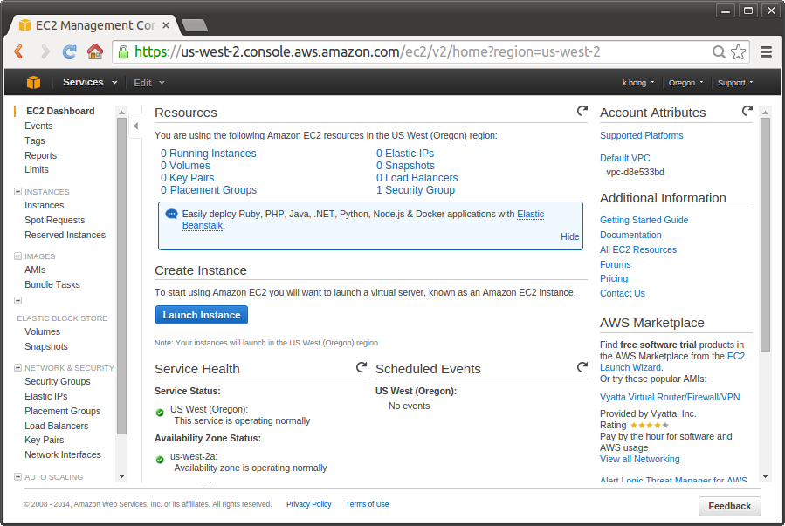Screen dimensions: 785x526
Task: Open Security Groups in the sidebar
Action: (x=58, y=381)
